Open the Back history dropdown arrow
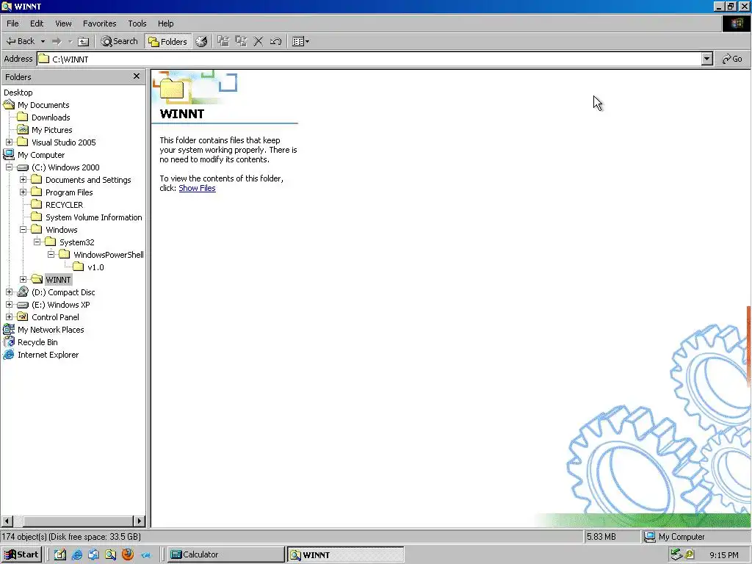This screenshot has height=564, width=752. [43, 41]
